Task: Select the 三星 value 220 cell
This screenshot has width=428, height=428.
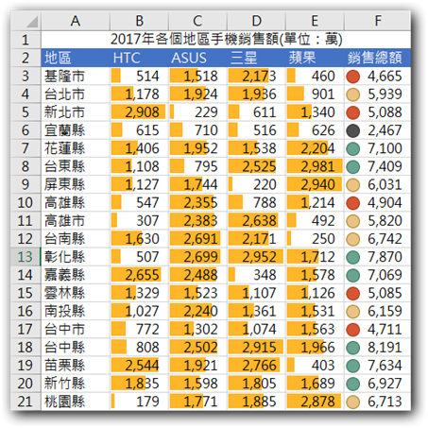Action: pyautogui.click(x=256, y=184)
